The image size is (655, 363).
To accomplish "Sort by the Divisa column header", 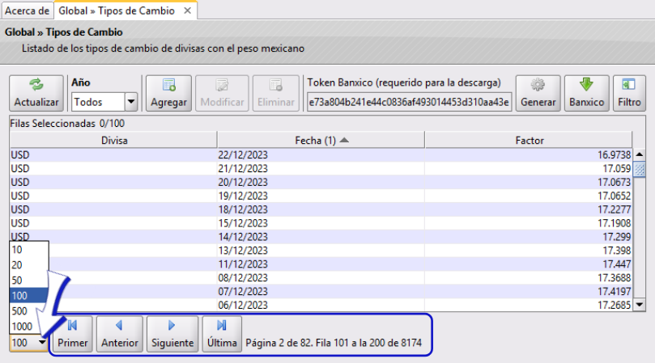I will coord(113,140).
